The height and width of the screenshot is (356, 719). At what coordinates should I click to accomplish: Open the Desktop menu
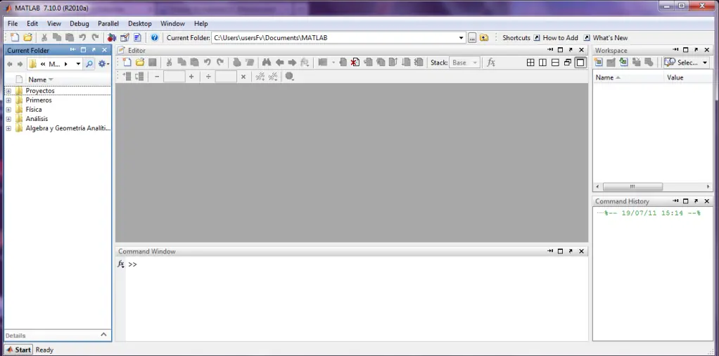(x=140, y=23)
